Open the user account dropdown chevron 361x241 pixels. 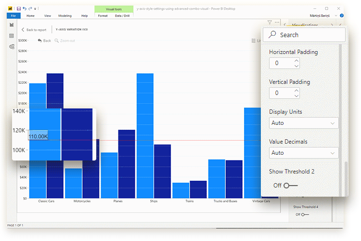pos(336,16)
